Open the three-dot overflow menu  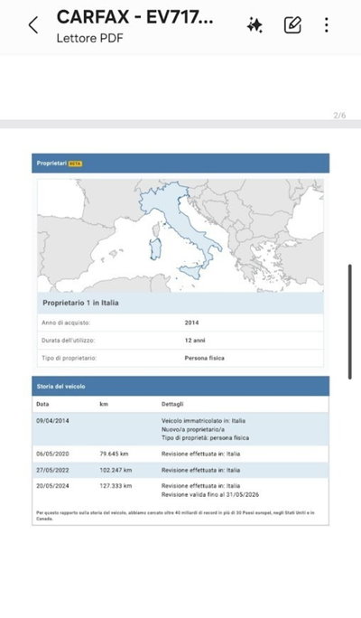click(327, 24)
